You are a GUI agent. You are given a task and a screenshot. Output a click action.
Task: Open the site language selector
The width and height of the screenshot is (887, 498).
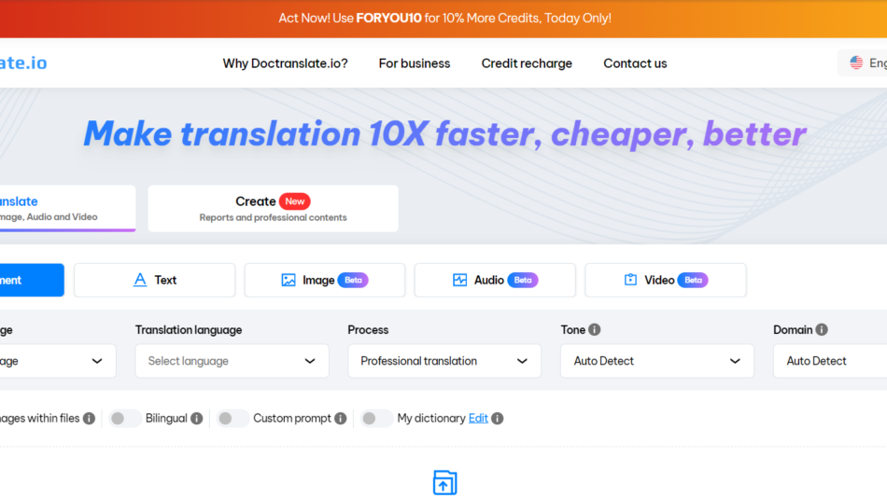[x=863, y=62]
